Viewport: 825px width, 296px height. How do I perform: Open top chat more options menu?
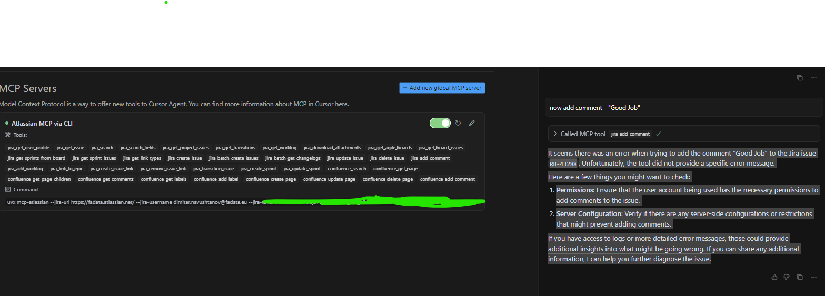point(814,78)
